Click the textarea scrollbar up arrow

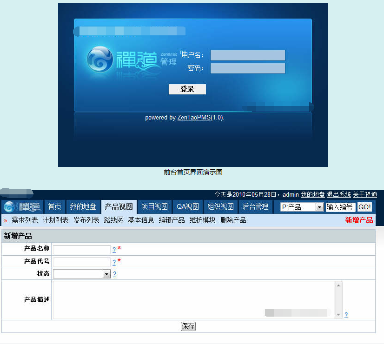tap(338, 285)
